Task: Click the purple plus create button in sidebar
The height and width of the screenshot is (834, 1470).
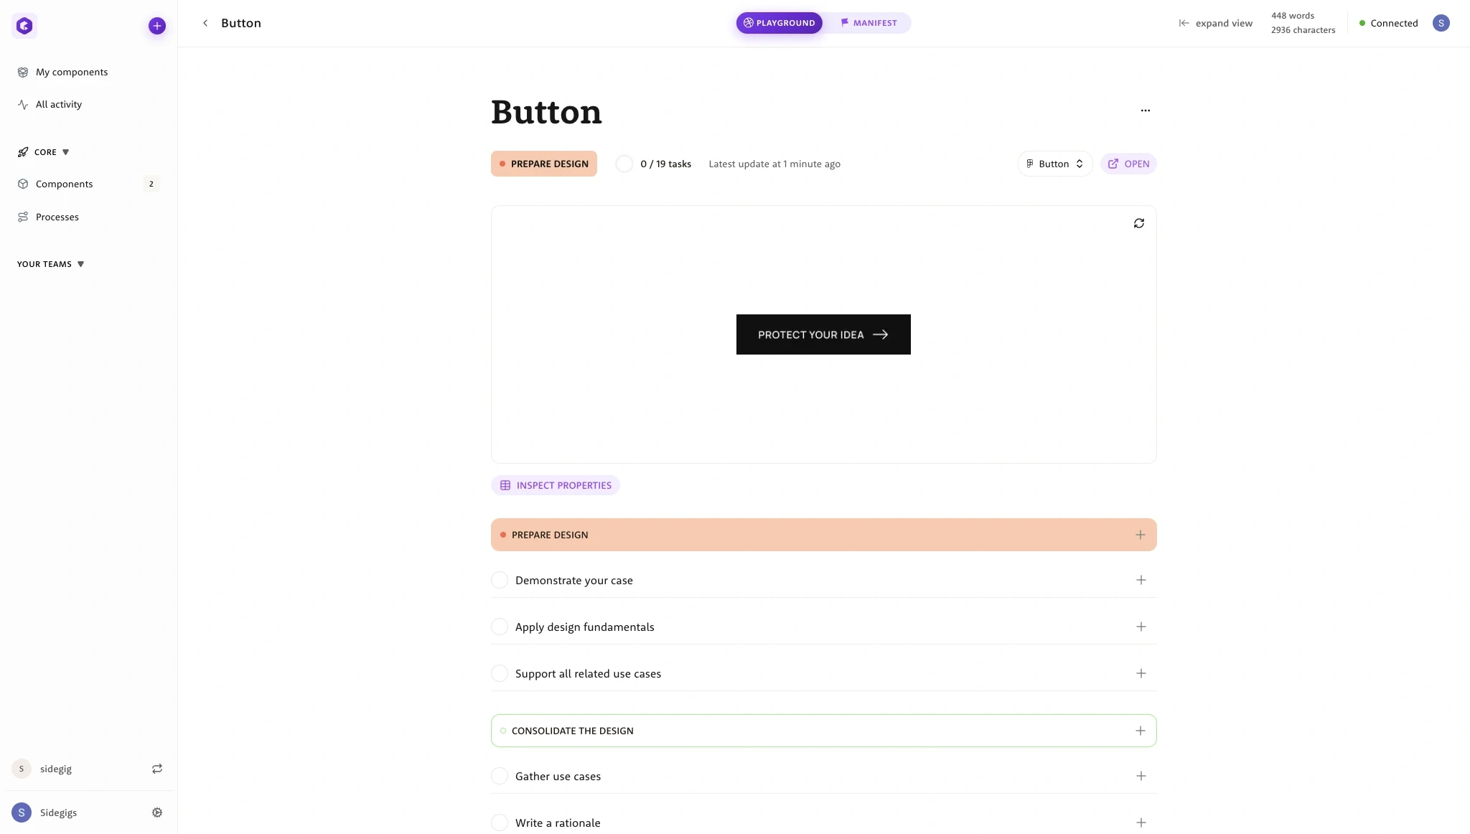Action: pos(157,26)
